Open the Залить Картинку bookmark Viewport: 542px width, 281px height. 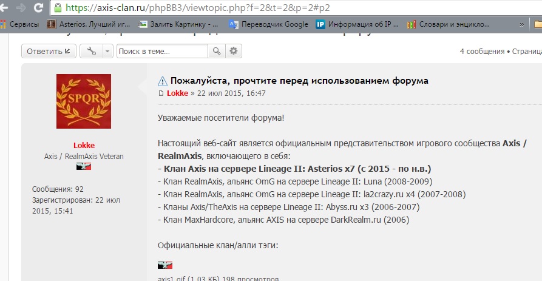click(x=178, y=24)
